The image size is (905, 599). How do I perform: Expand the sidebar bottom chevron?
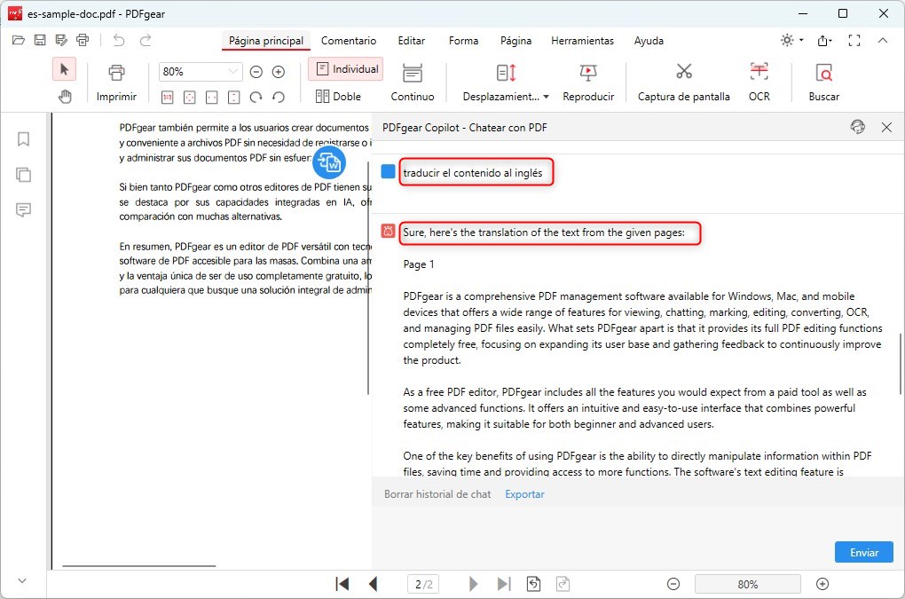[x=22, y=580]
